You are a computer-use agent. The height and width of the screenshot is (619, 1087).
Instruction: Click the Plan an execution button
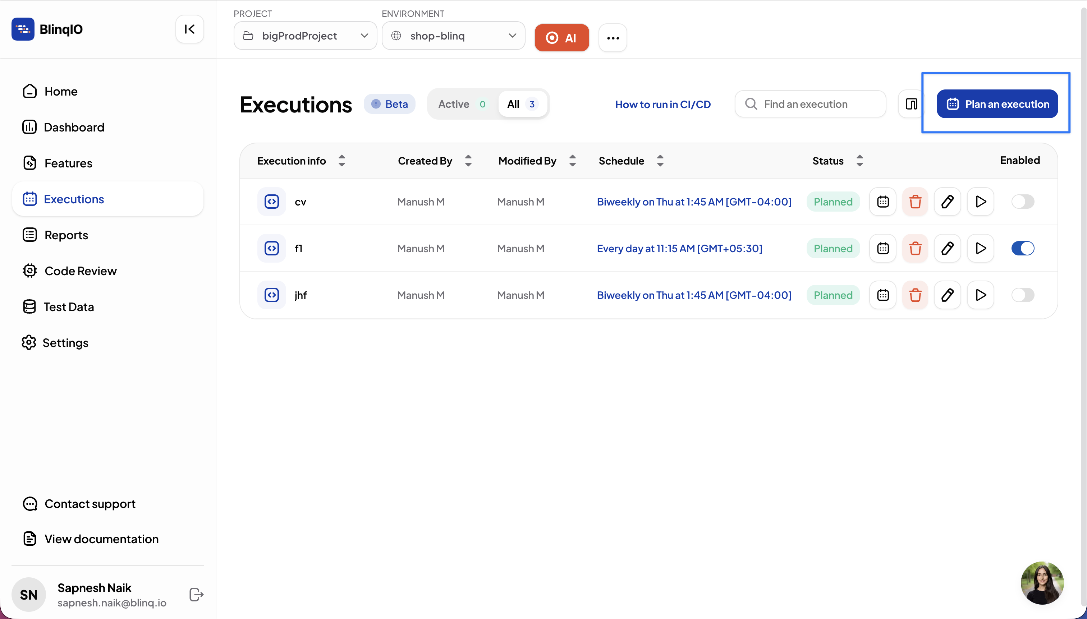point(997,104)
